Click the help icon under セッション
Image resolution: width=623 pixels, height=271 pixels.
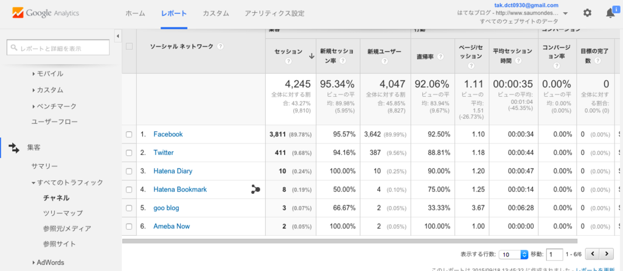289,61
